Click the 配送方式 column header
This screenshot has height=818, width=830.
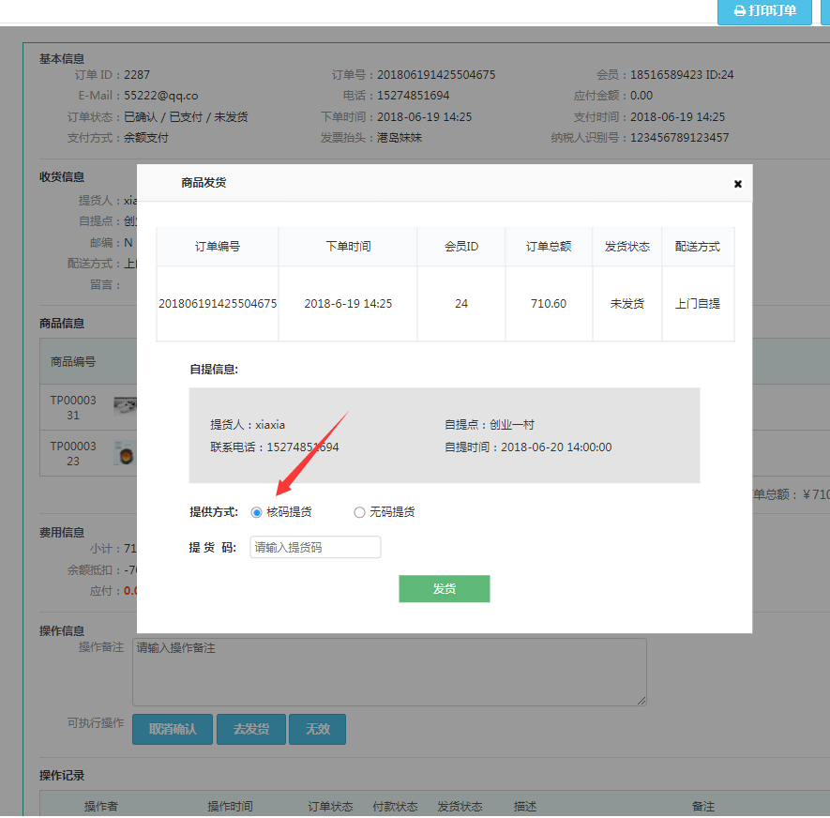click(x=698, y=247)
